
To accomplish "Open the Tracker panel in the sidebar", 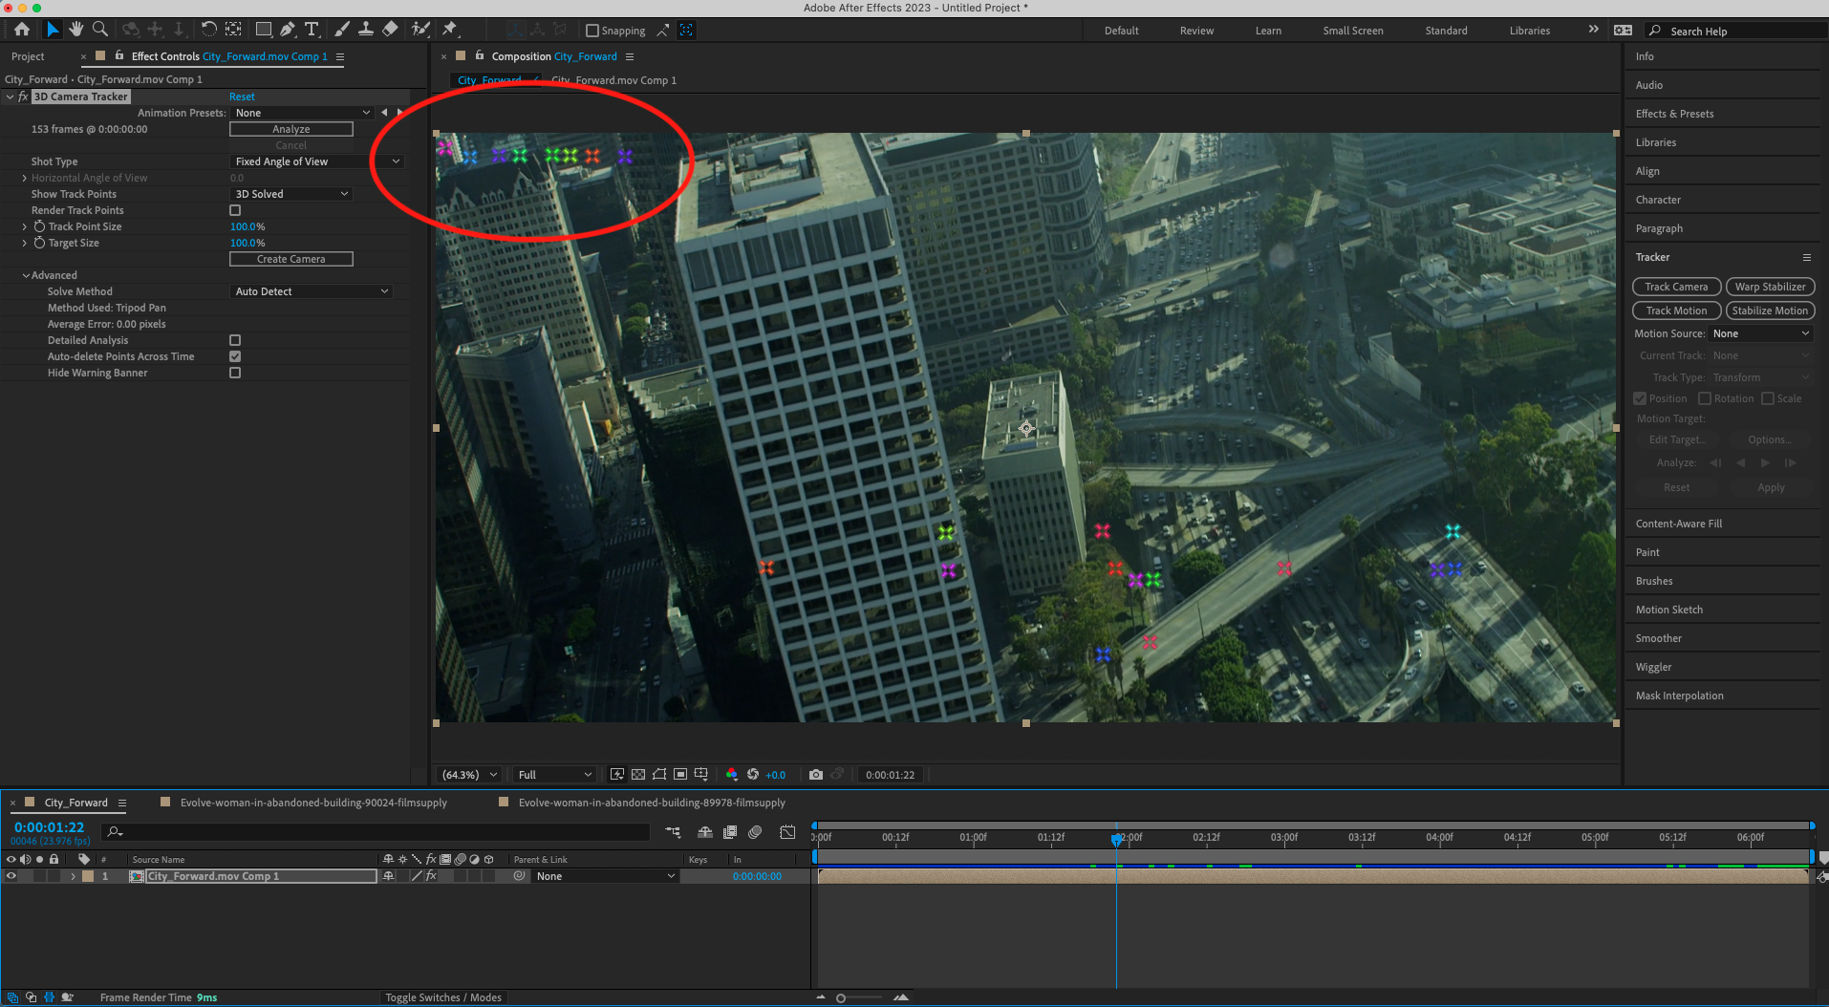I will tap(1652, 257).
